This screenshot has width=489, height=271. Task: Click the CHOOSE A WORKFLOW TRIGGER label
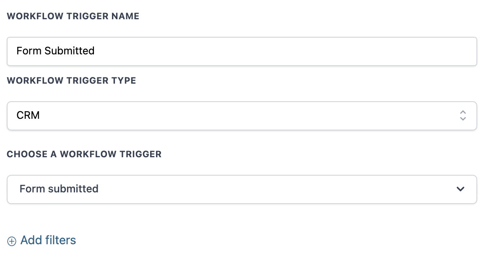[84, 154]
